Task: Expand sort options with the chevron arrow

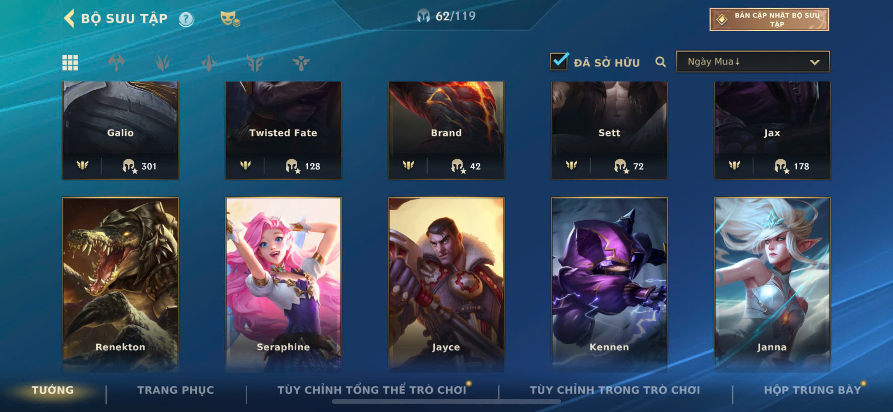Action: point(815,62)
